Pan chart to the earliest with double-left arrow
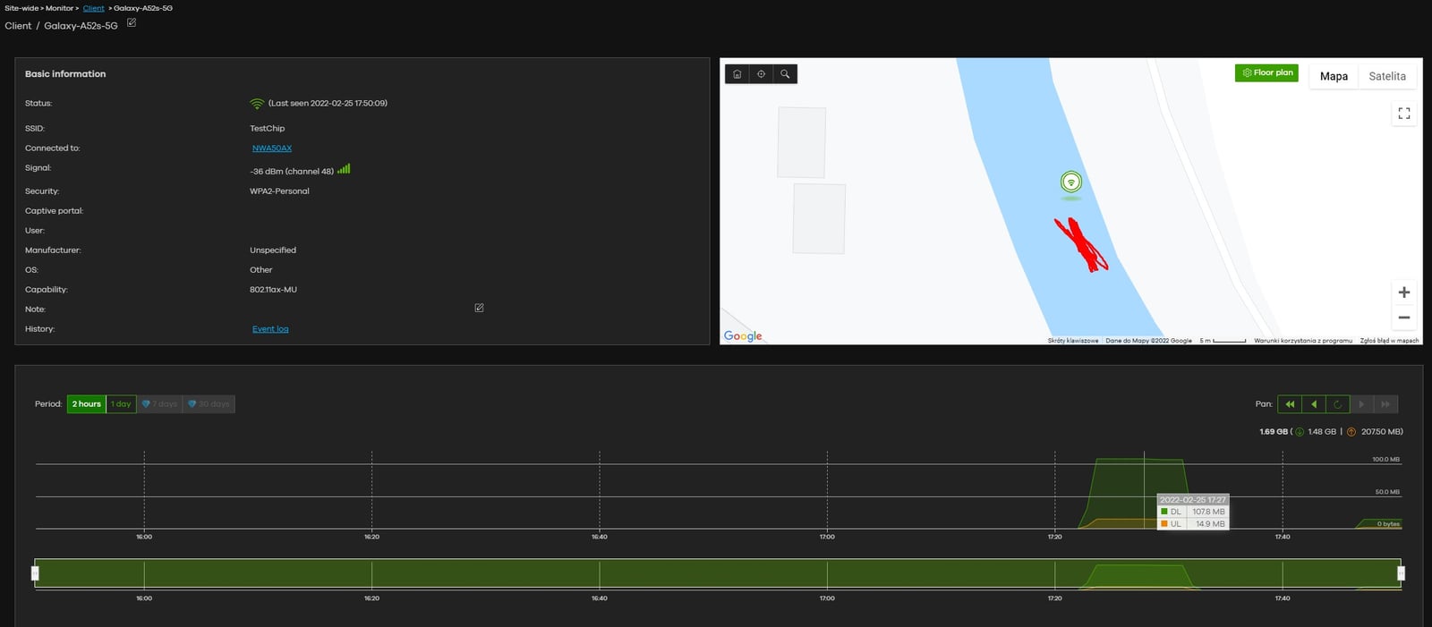Screen dimensions: 1432x627 [x=1289, y=404]
